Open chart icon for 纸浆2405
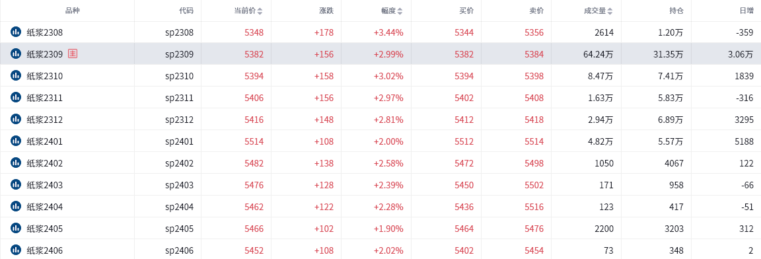761x259 pixels. tap(16, 229)
